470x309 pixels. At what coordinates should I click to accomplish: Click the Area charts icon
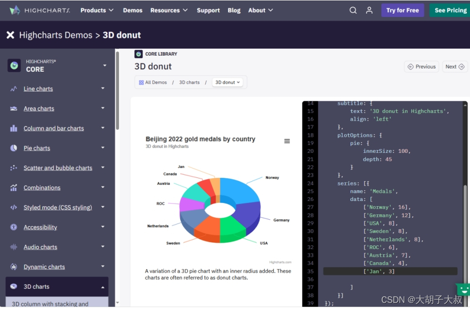14,109
